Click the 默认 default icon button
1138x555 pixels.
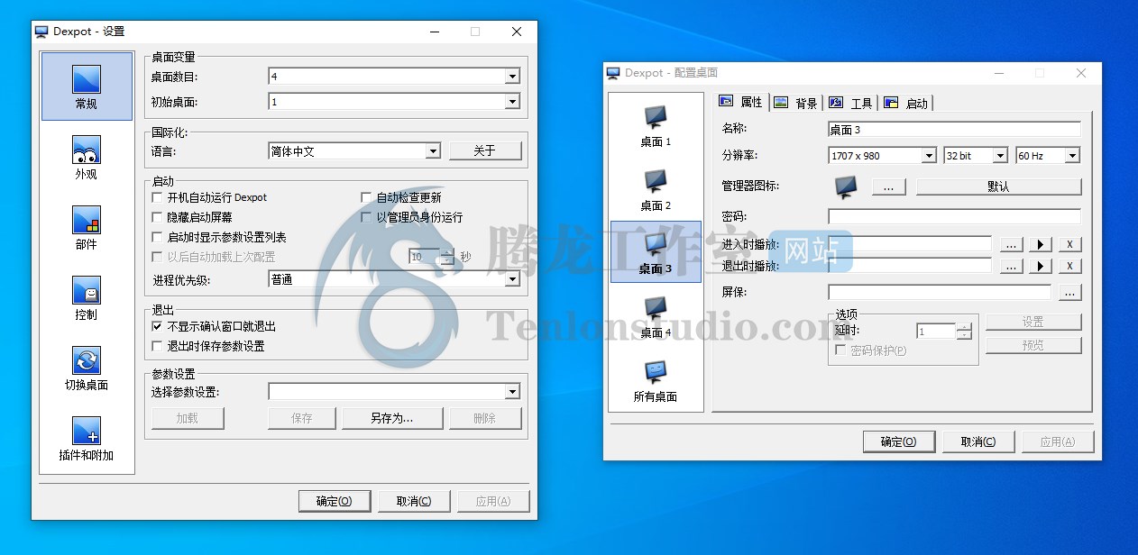tap(998, 187)
